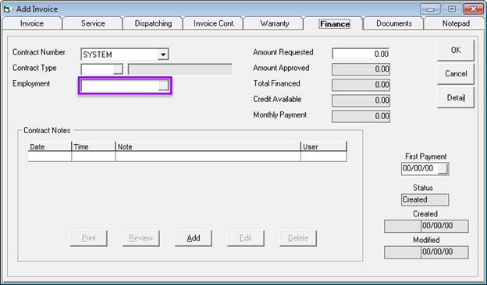Click the Finance tab
Viewport: 487px width, 285px height.
point(335,23)
